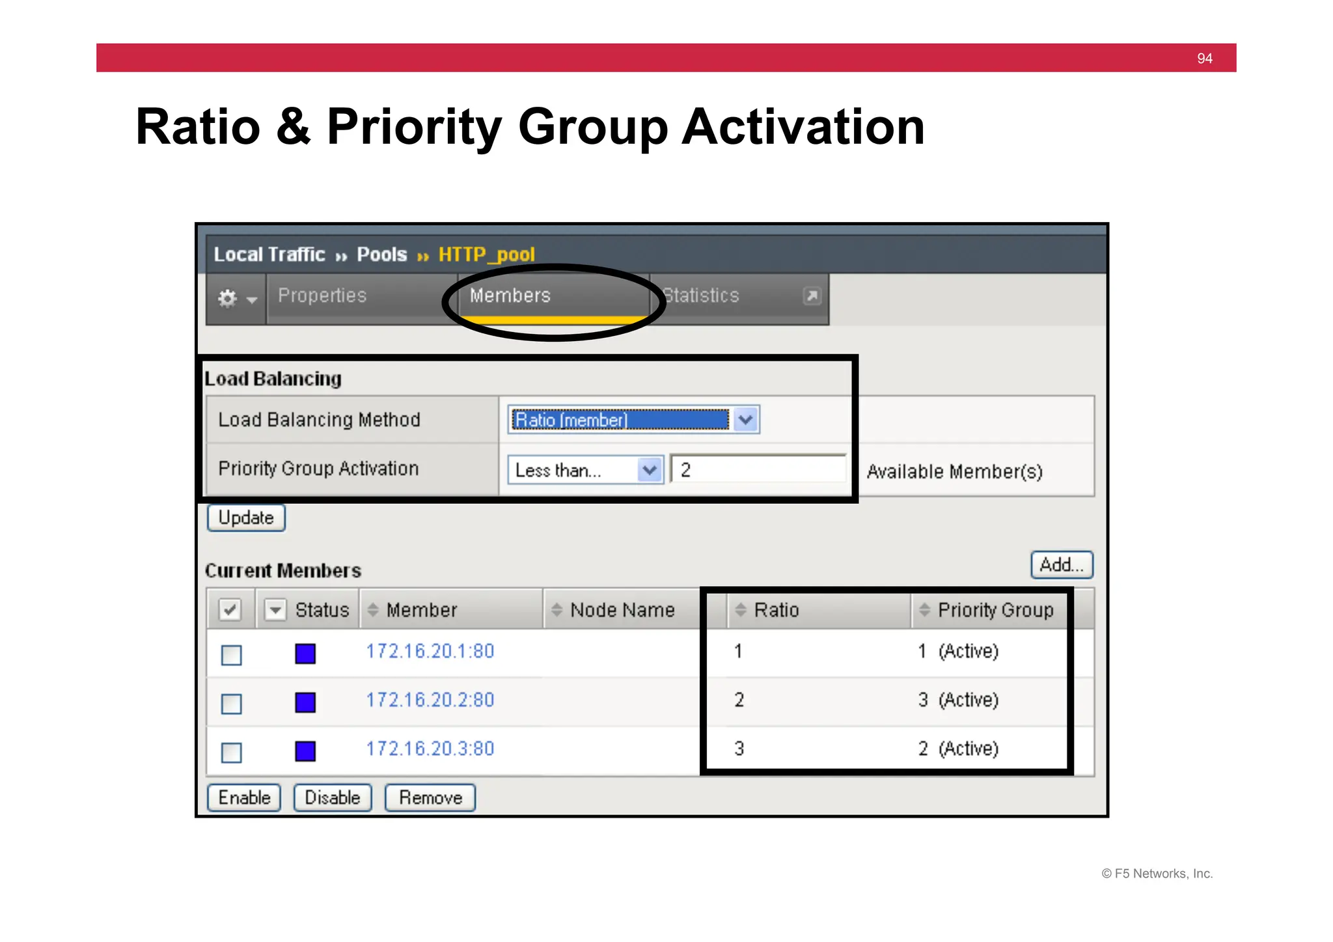Open the Status column filter dropdown
This screenshot has width=1333, height=942.
click(x=275, y=610)
